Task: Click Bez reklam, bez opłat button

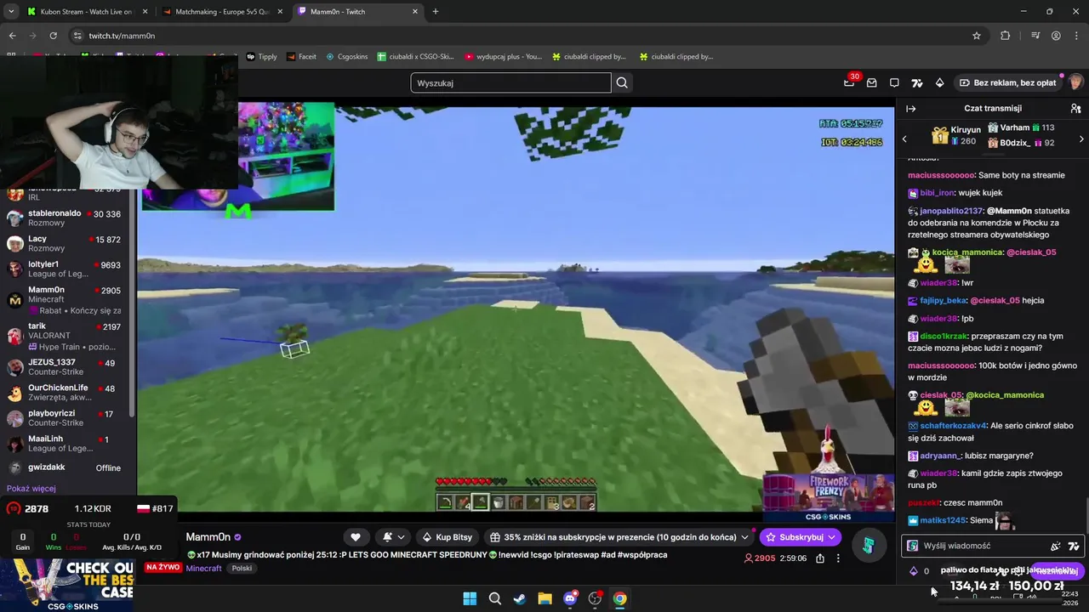Action: pyautogui.click(x=1007, y=82)
